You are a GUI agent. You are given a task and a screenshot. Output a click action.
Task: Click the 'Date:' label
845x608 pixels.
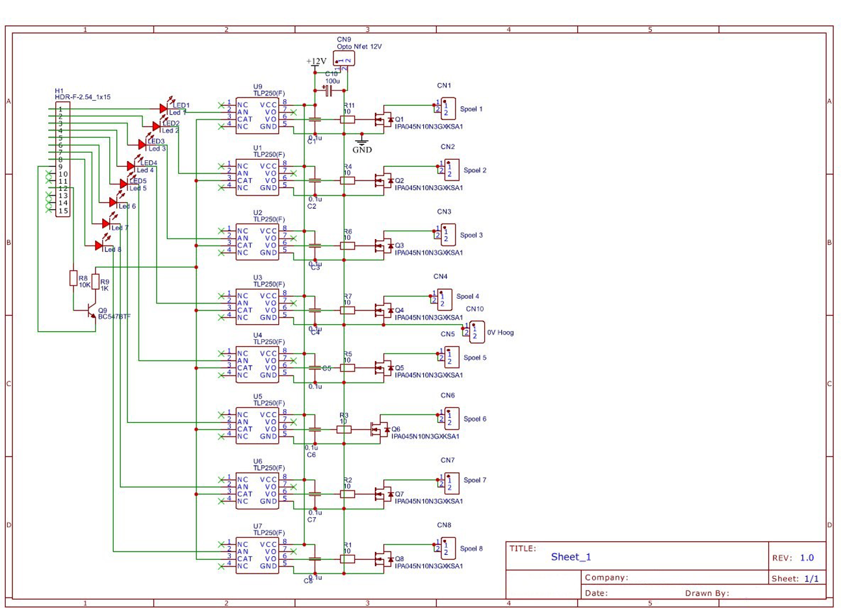point(596,593)
